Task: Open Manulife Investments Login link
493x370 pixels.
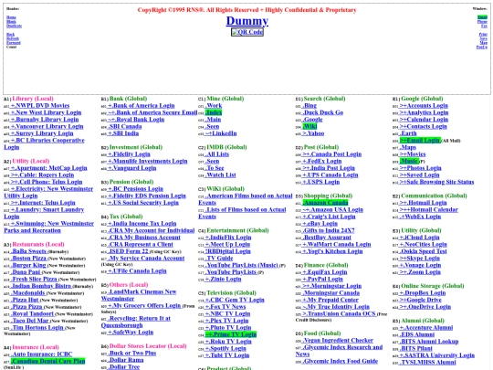Action: (148, 161)
